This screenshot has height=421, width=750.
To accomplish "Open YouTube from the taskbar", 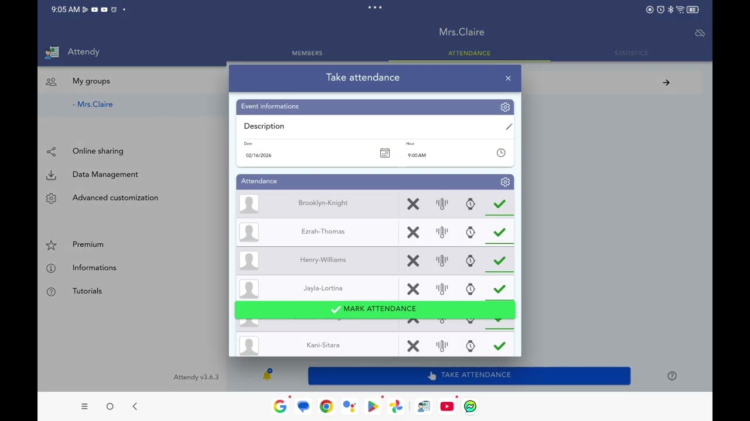I will click(x=446, y=406).
